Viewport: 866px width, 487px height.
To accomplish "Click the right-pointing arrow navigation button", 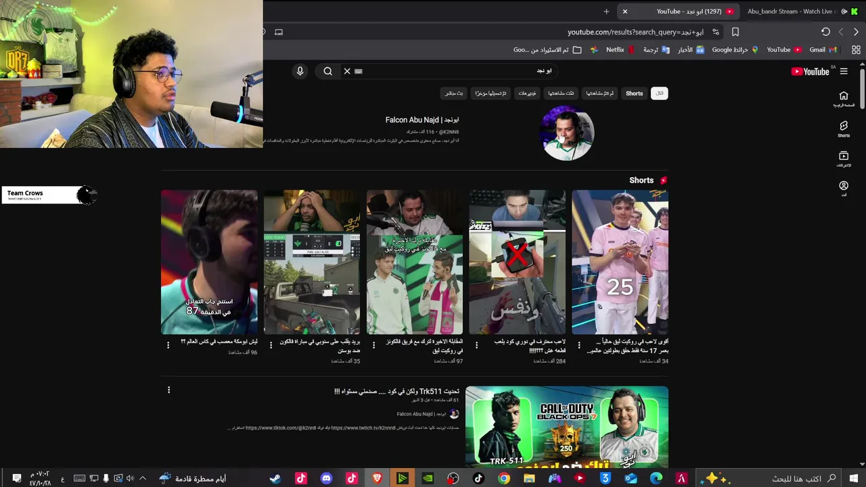I will (x=856, y=32).
